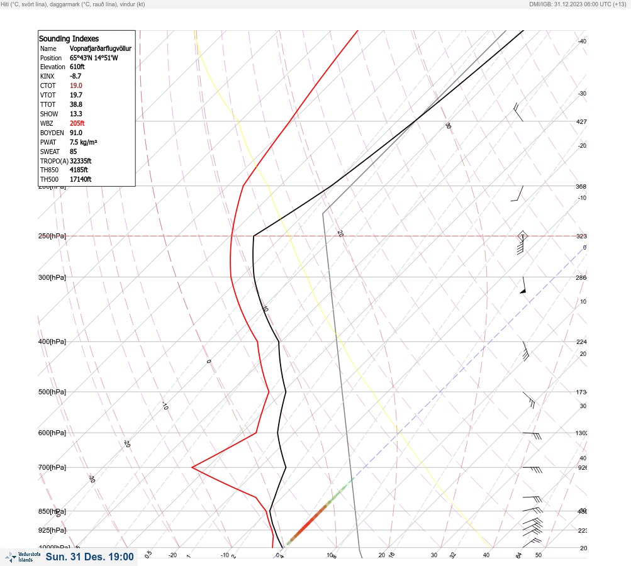631x566 pixels.
Task: Click the TH500 value 17140ft
Action: [x=81, y=179]
